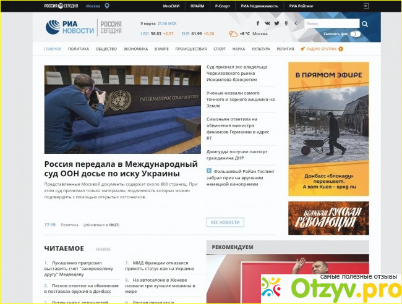Open headline about Международный суд ООН

(121, 169)
